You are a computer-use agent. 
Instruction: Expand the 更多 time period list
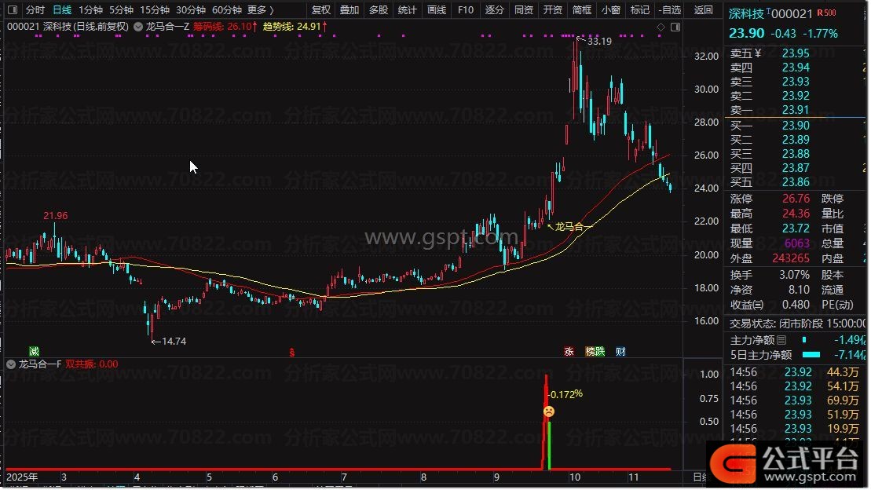click(x=261, y=10)
